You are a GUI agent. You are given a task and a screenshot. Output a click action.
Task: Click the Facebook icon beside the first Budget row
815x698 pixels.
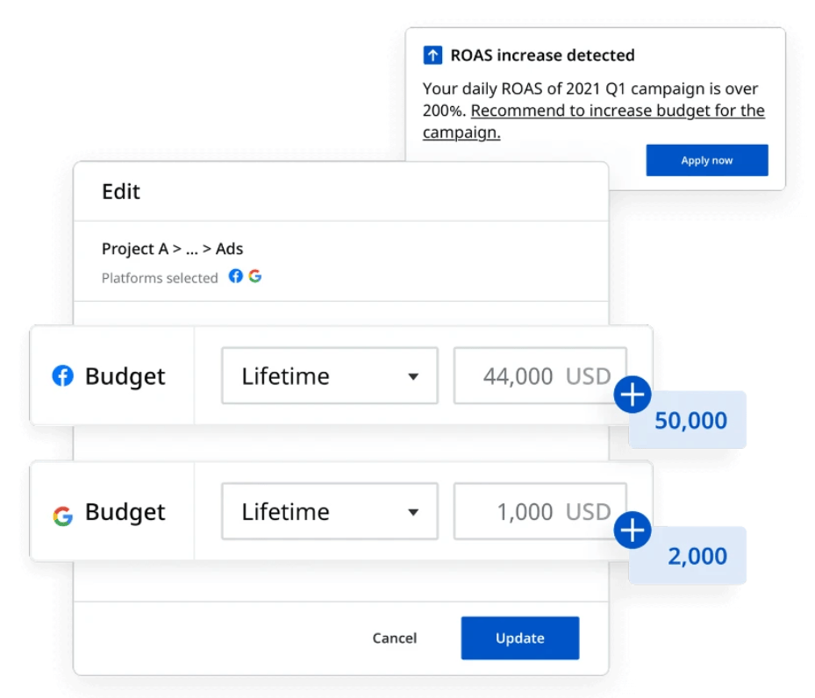click(61, 376)
